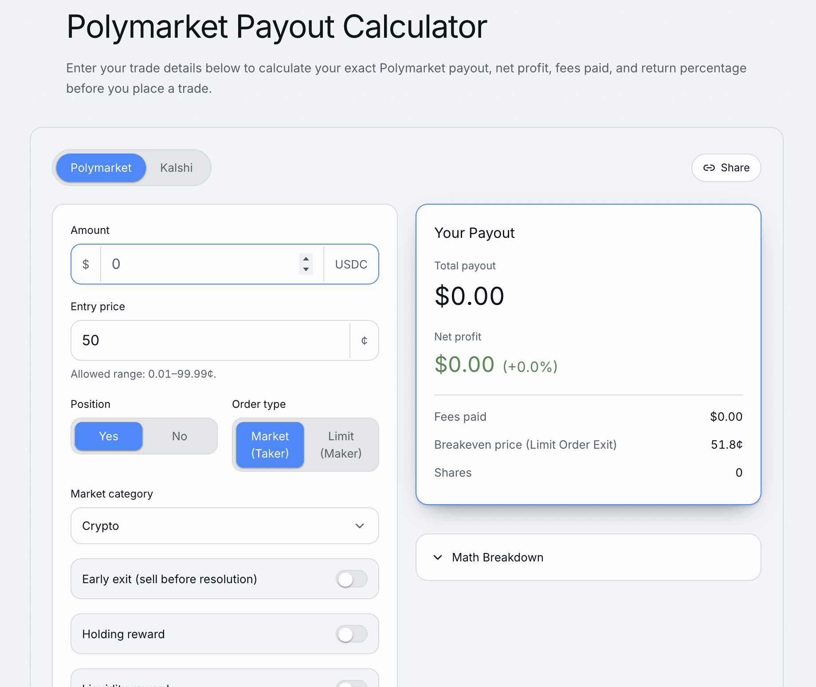Click the dollar sign prefix in Amount

pos(86,265)
